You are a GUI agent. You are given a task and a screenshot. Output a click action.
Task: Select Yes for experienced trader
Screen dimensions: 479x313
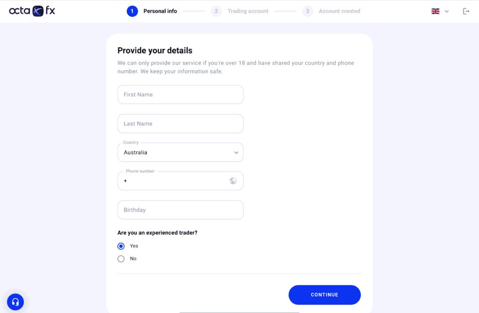[121, 246]
